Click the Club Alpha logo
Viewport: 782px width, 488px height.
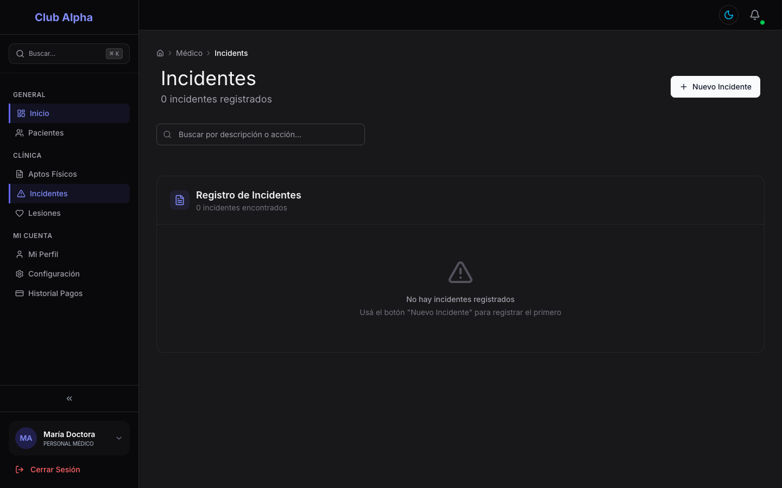pyautogui.click(x=64, y=17)
